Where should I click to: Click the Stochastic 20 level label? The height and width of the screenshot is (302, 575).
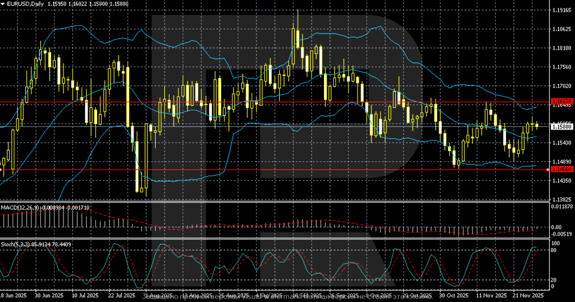pos(555,280)
